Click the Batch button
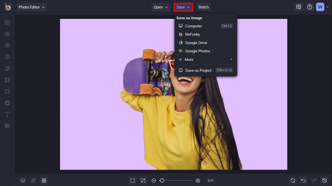This screenshot has height=186, width=332. pos(204,7)
